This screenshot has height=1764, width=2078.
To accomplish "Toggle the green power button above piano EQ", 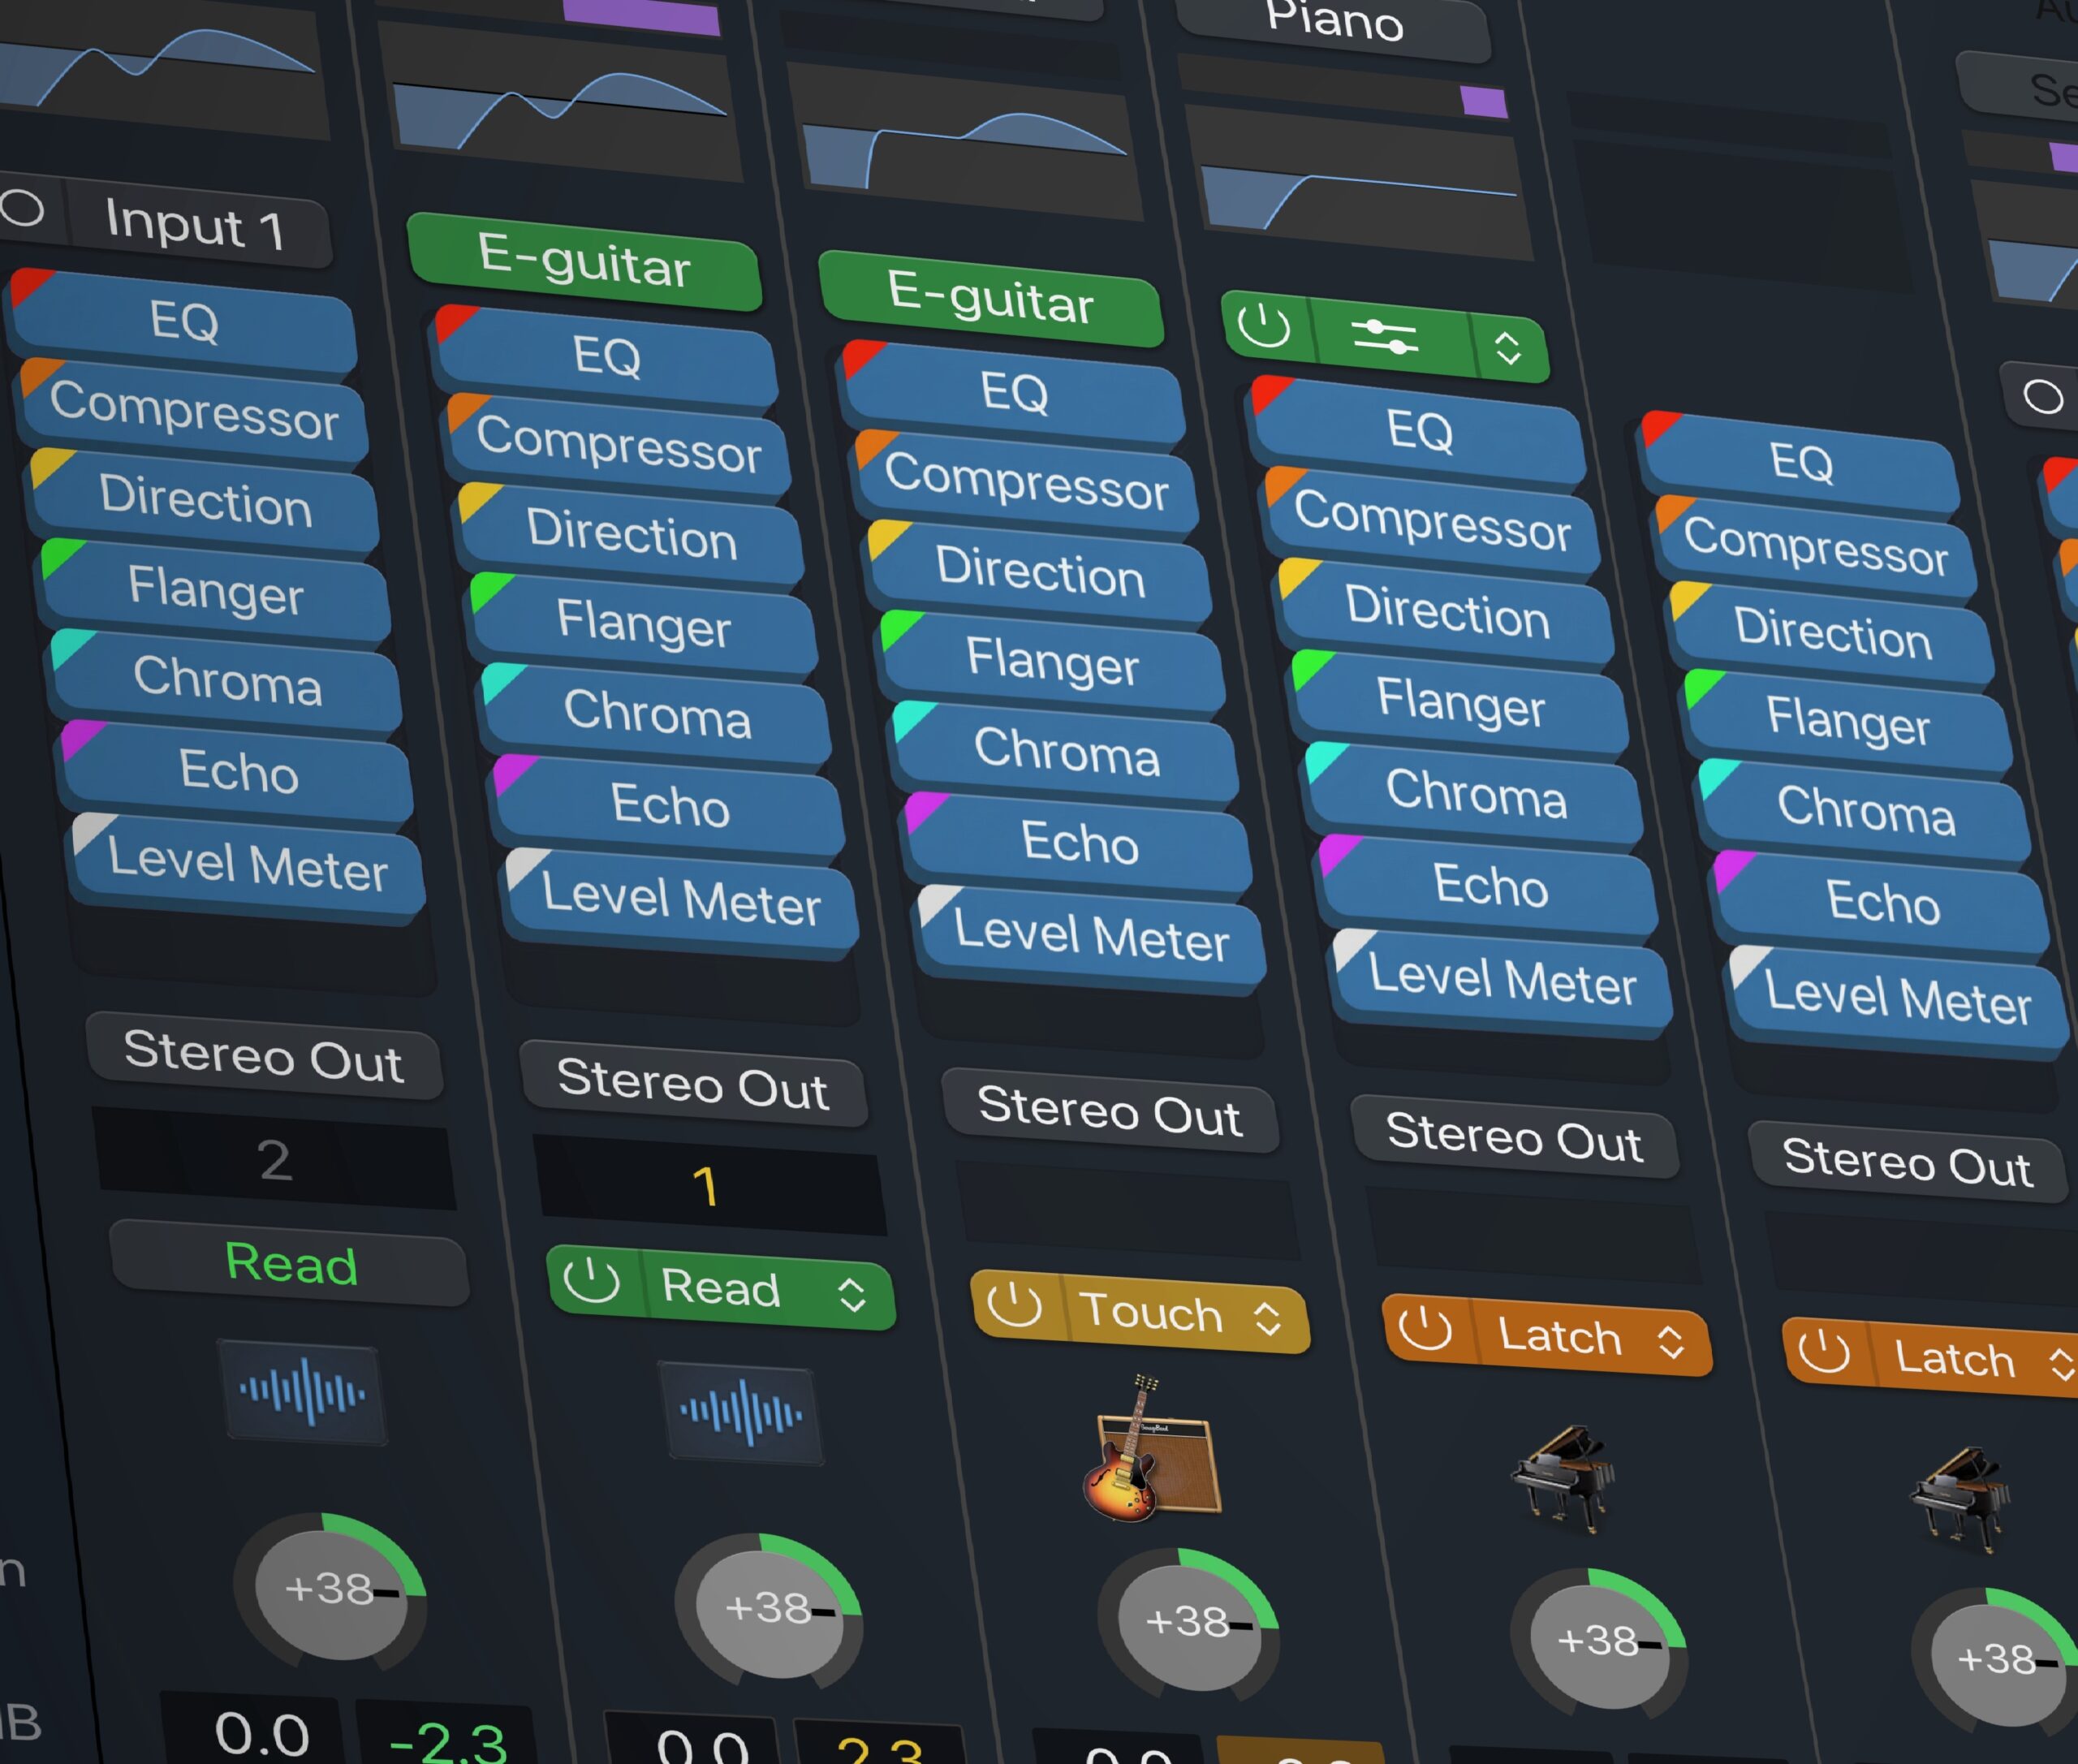I will 1263,326.
